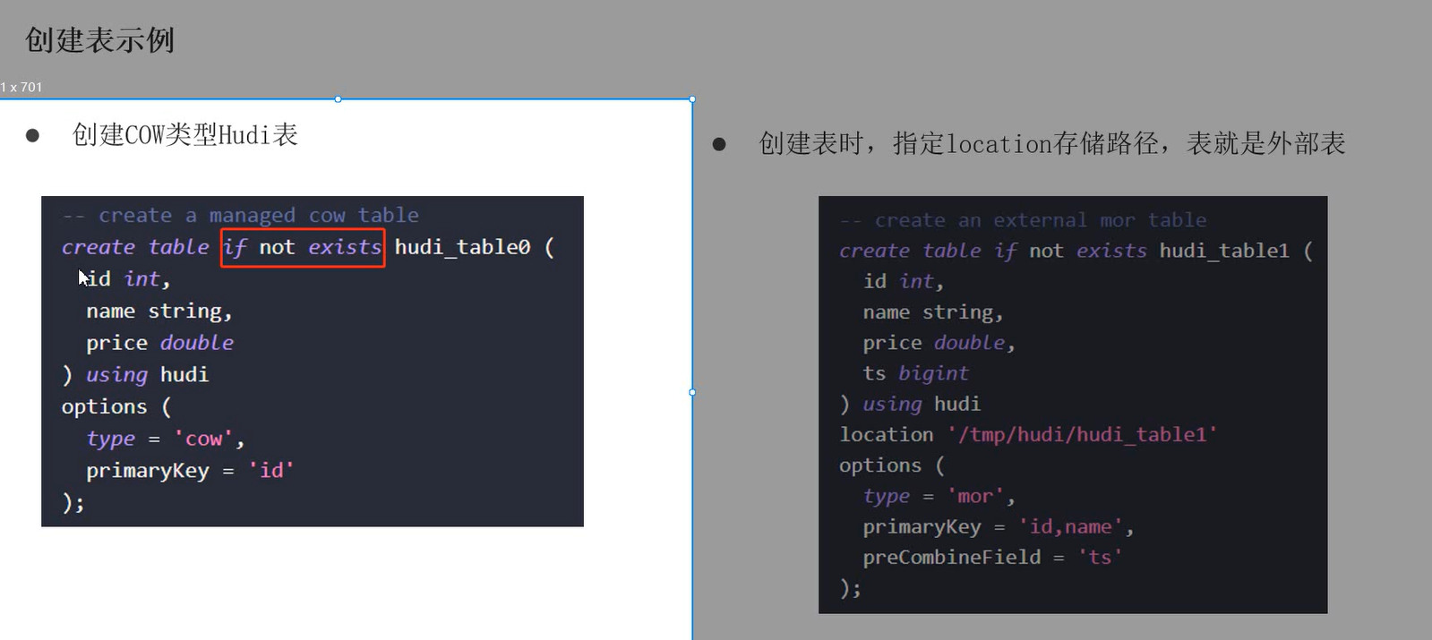Click the right-edge middle selection handle

coord(692,392)
